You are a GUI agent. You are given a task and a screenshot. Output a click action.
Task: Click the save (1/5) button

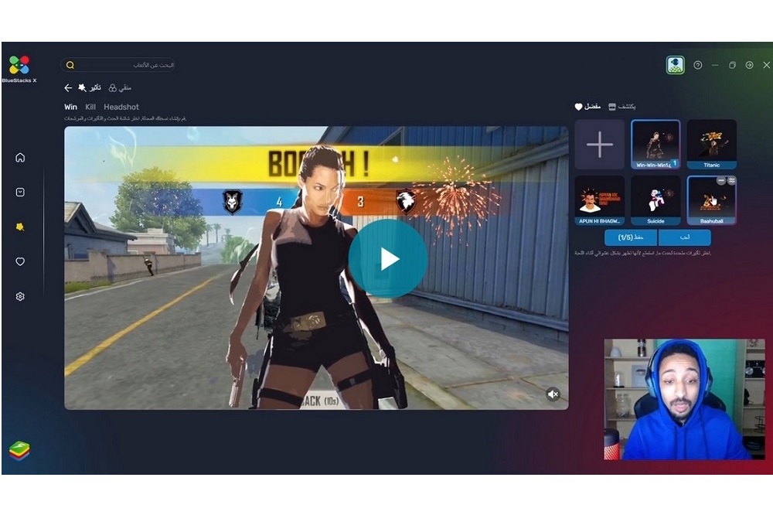[630, 237]
